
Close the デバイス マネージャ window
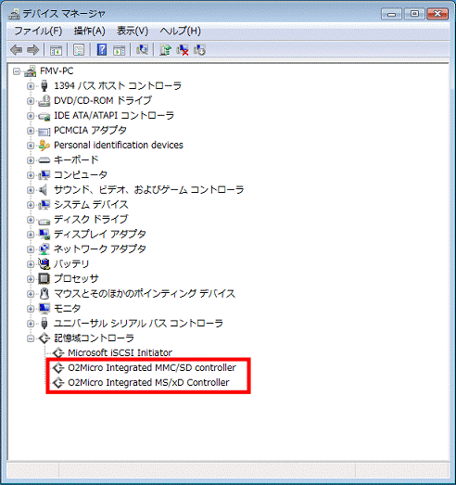tap(437, 14)
